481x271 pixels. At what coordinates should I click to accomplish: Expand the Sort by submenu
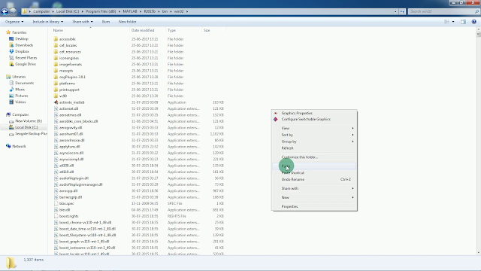314,135
